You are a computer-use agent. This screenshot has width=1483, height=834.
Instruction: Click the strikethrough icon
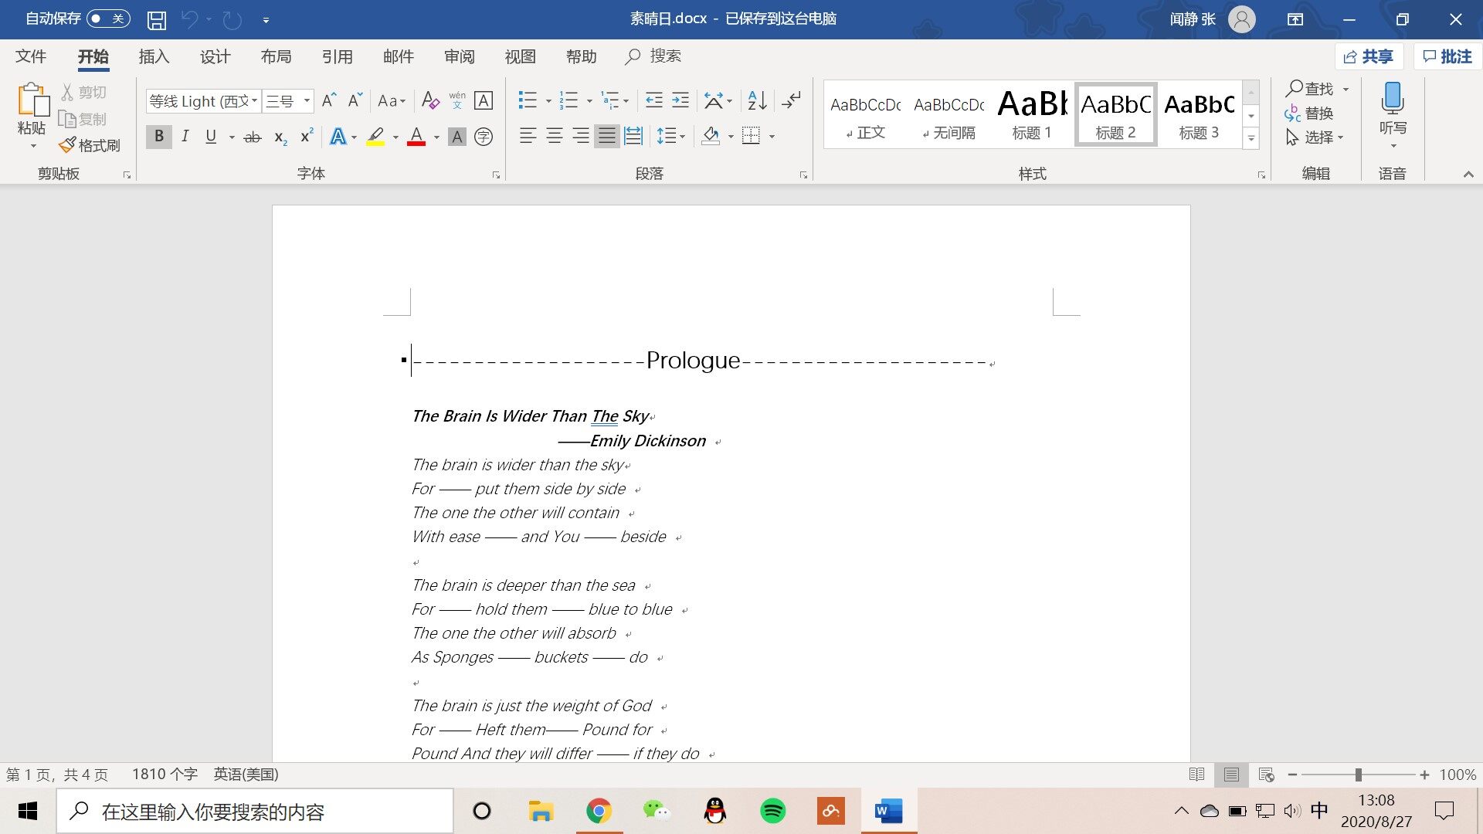[253, 137]
